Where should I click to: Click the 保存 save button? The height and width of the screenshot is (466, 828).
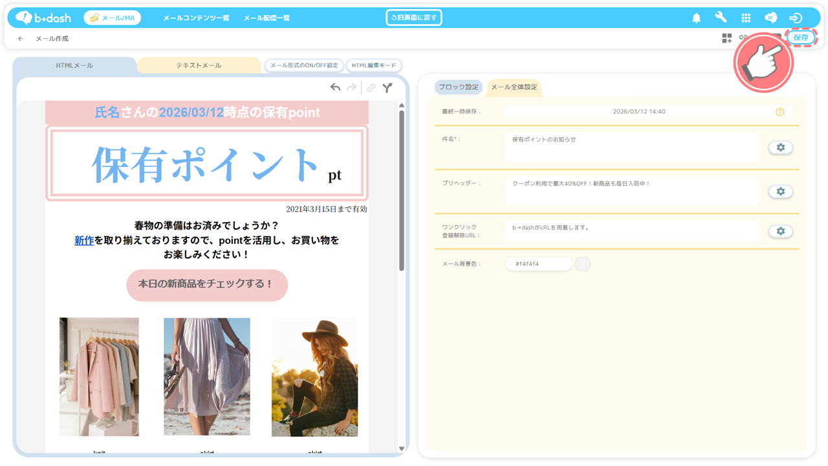point(801,38)
